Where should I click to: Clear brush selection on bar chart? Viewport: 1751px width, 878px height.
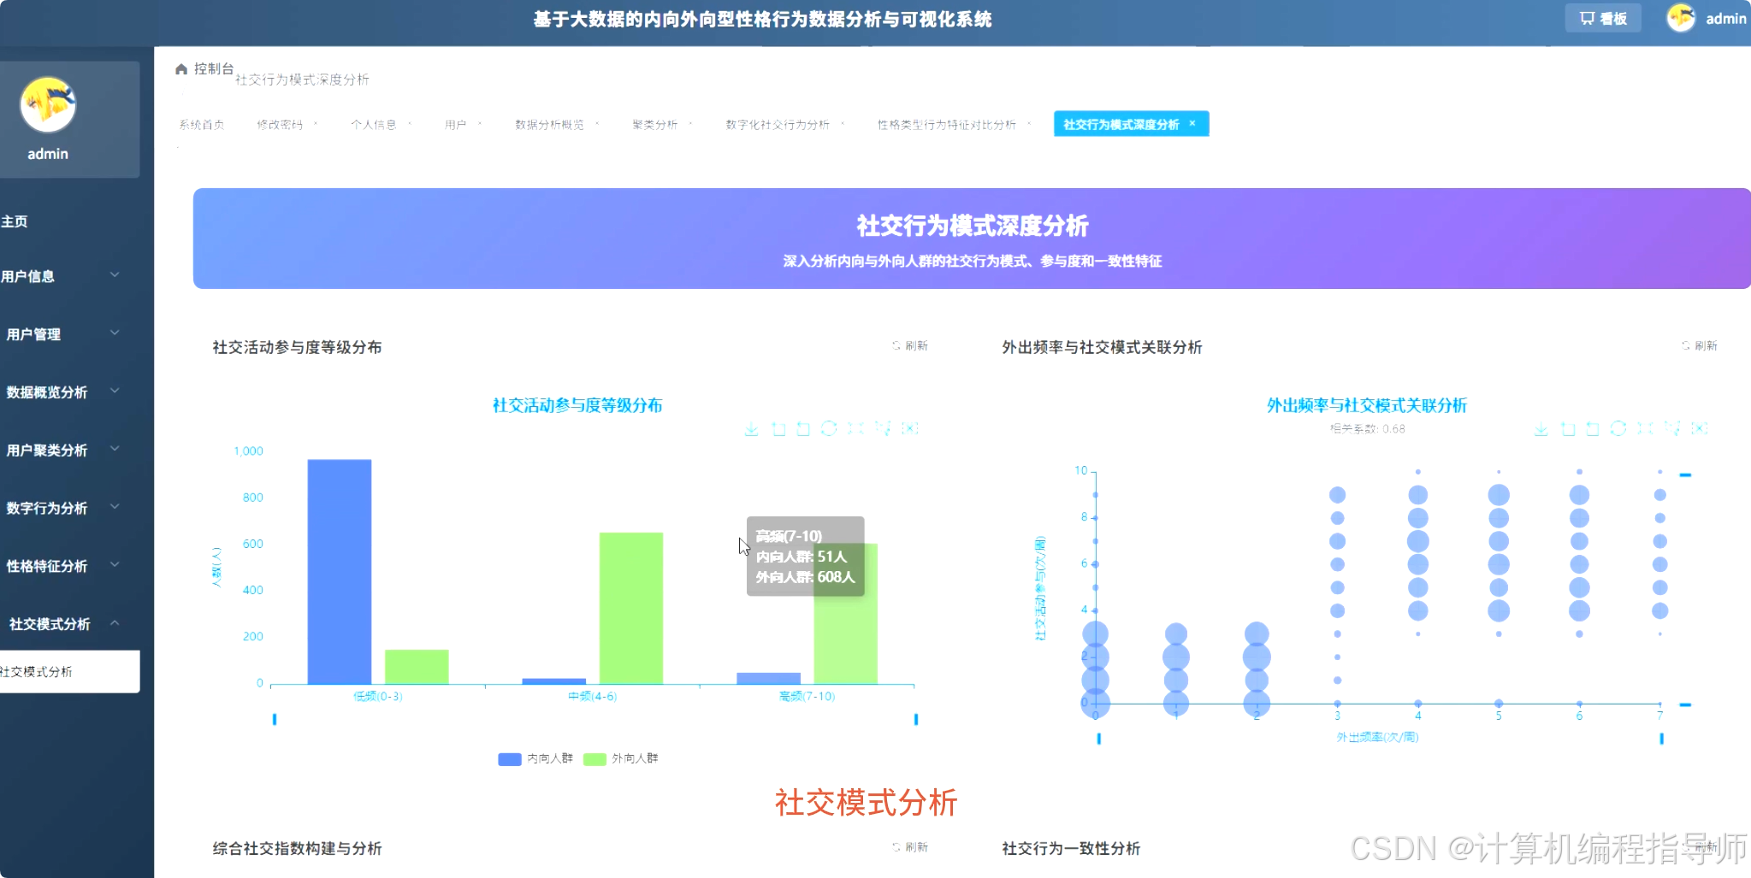click(x=910, y=428)
